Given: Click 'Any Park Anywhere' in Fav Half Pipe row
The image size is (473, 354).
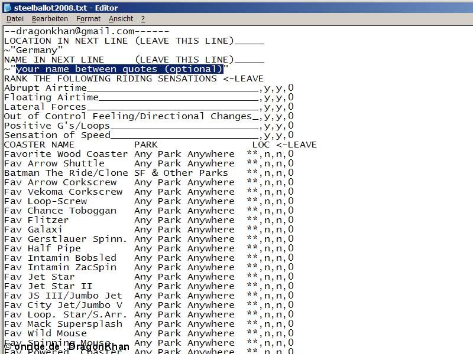Looking at the screenshot, I should pyautogui.click(x=184, y=248).
